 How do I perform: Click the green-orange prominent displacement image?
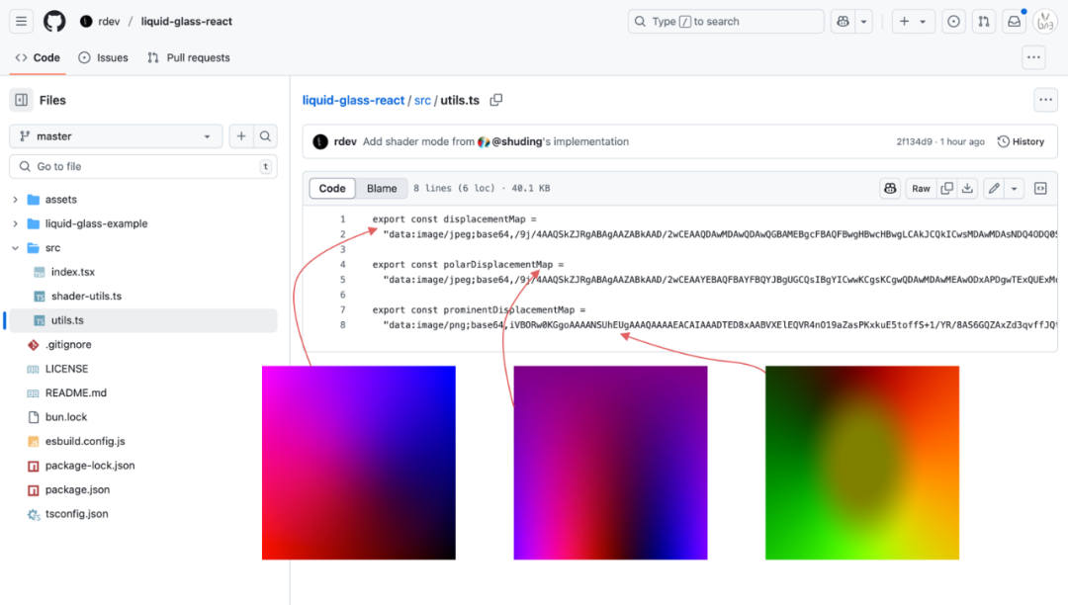point(862,463)
